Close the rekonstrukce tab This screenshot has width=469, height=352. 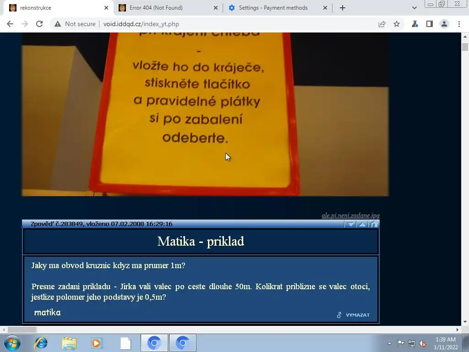(x=106, y=8)
